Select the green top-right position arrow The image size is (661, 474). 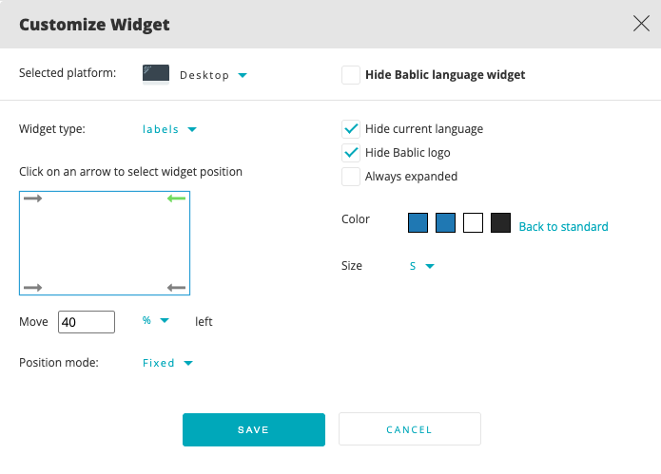176,199
